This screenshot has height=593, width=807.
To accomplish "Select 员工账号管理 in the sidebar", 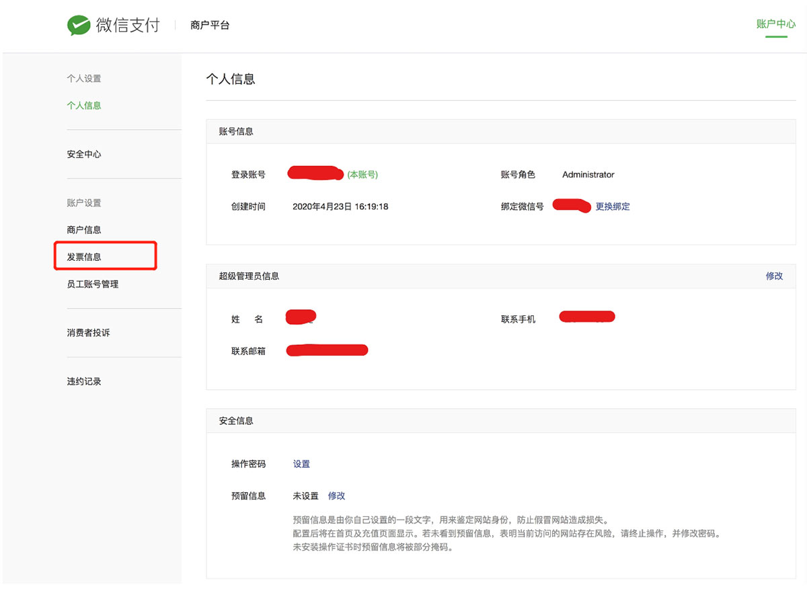I will coord(93,284).
